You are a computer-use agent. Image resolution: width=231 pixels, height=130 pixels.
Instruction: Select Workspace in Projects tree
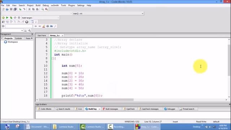point(13,42)
